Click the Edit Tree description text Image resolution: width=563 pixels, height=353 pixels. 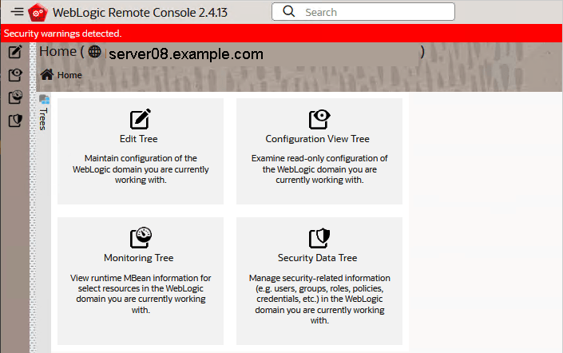tap(141, 169)
